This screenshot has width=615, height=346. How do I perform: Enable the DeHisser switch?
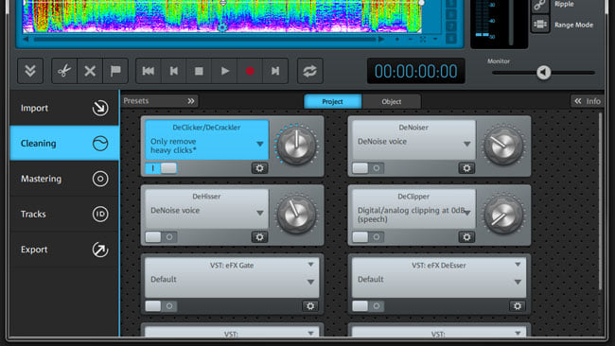click(161, 237)
